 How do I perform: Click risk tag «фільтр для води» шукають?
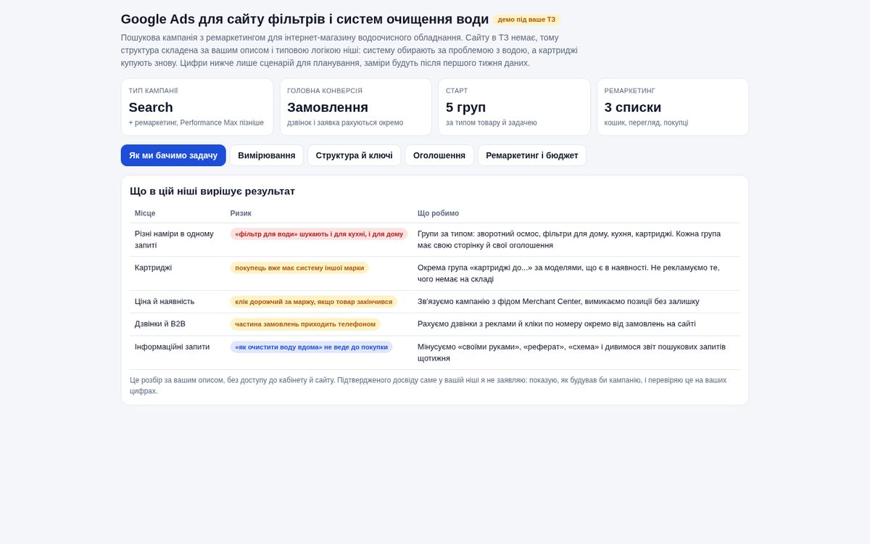pyautogui.click(x=319, y=234)
